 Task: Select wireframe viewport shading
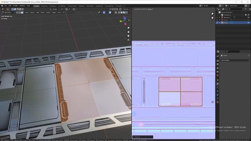coord(119,13)
